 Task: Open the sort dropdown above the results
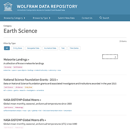click(x=110, y=57)
